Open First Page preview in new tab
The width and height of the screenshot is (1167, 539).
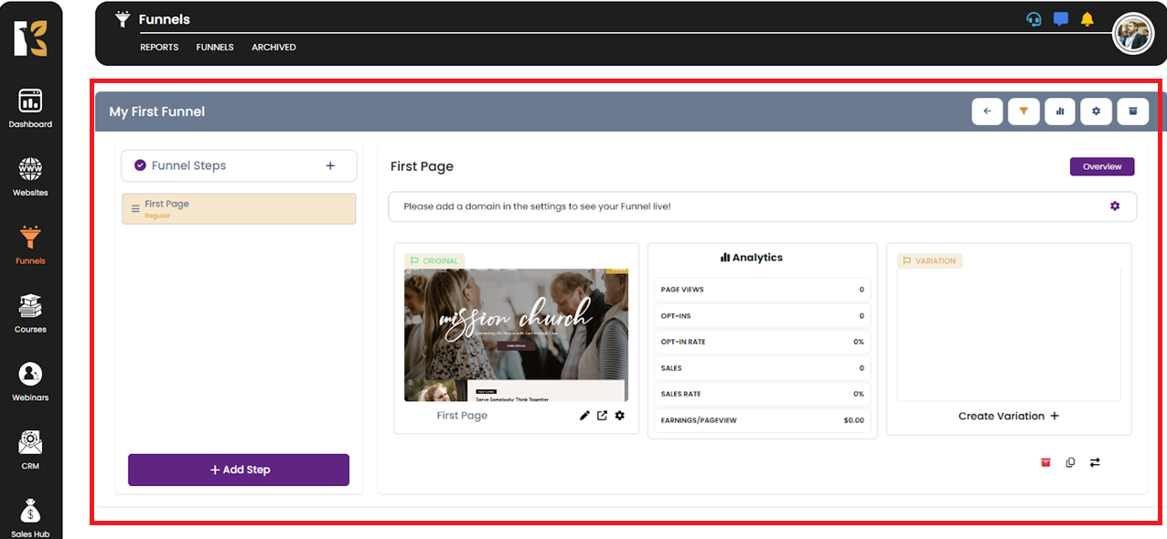point(602,416)
